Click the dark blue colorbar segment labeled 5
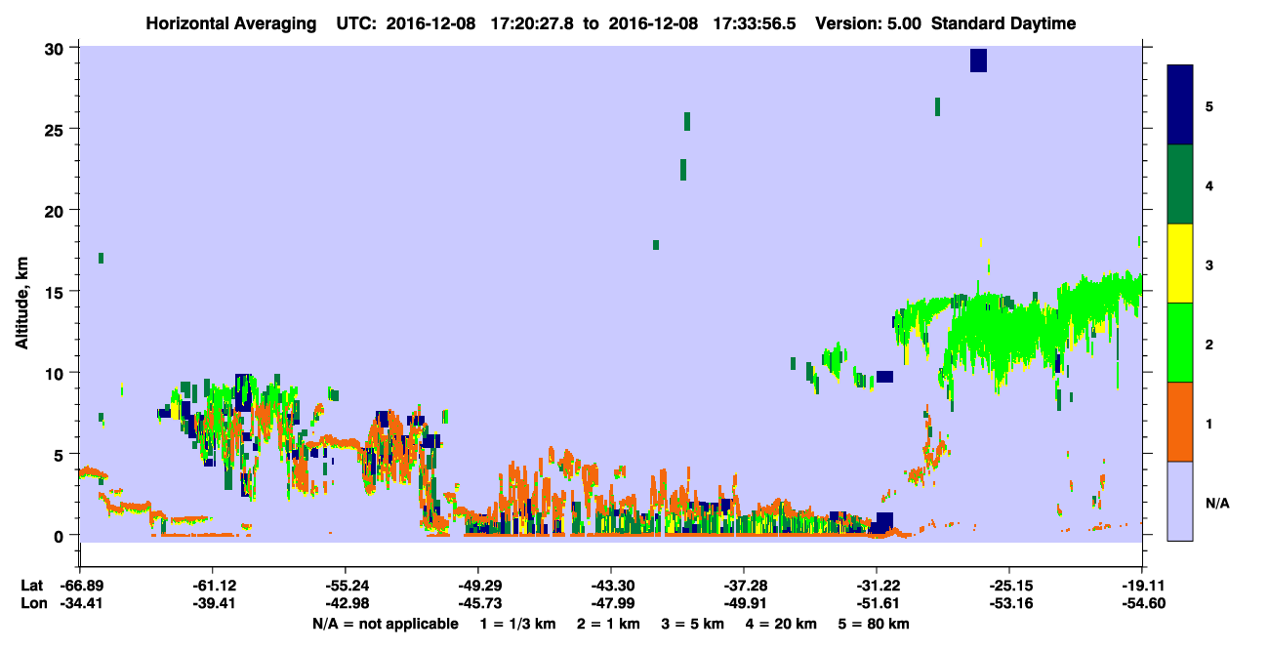This screenshot has width=1269, height=651. click(1180, 105)
